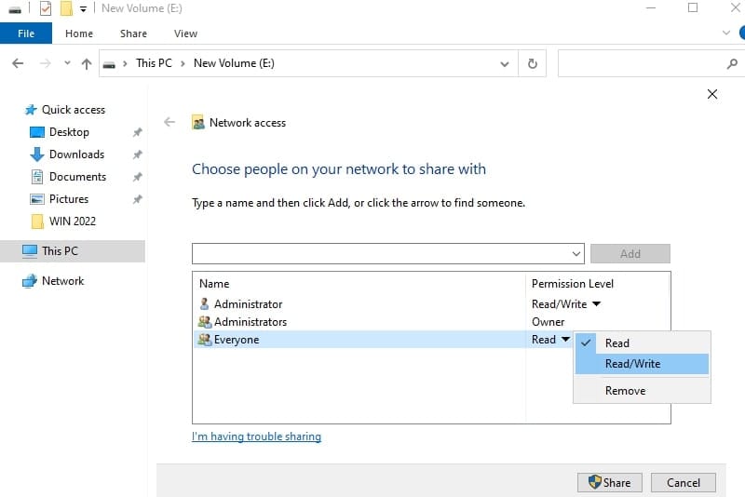The width and height of the screenshot is (745, 497).
Task: Expand the address bar history dropdown
Action: point(505,63)
